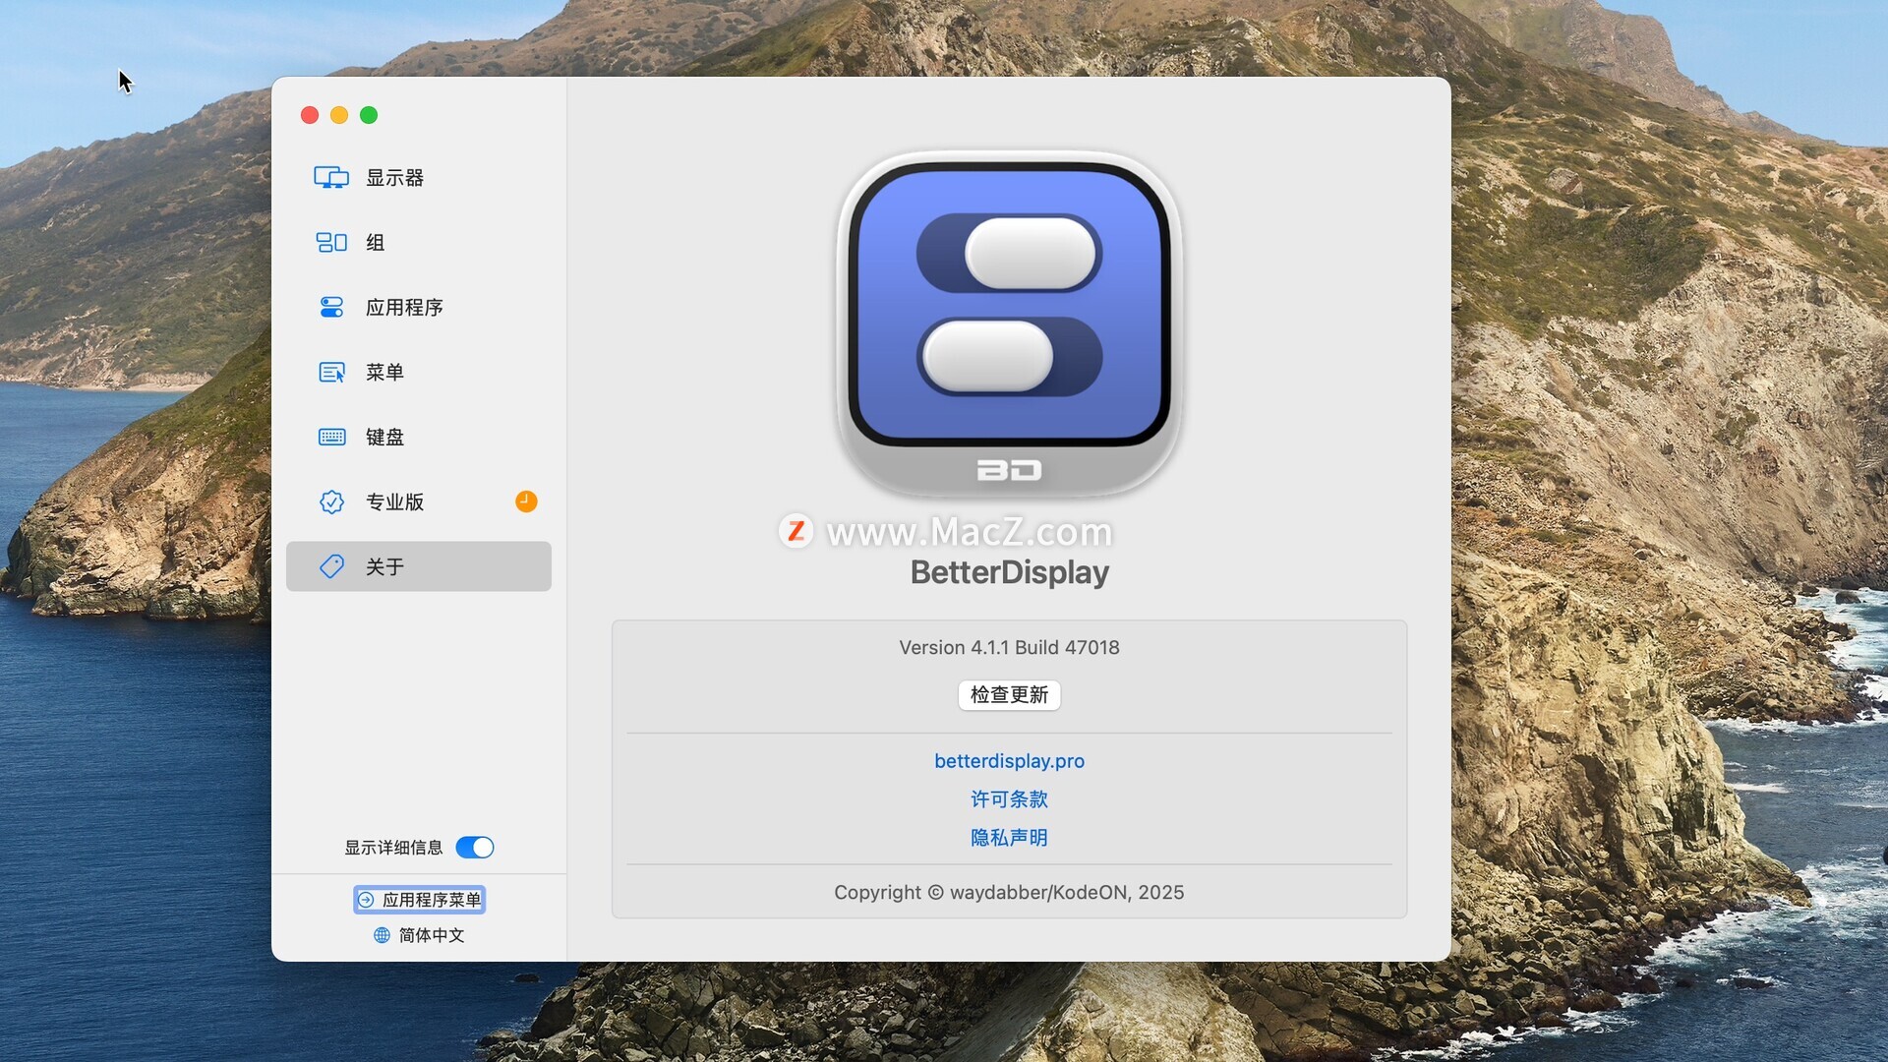This screenshot has width=1888, height=1062.
Task: Select the 键盘 sidebar item
Action: [x=384, y=438]
